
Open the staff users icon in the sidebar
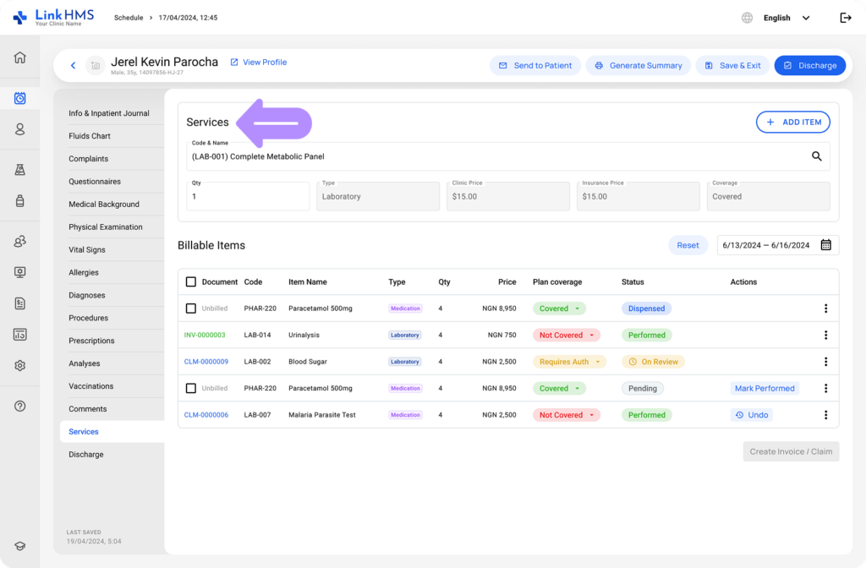click(x=20, y=241)
